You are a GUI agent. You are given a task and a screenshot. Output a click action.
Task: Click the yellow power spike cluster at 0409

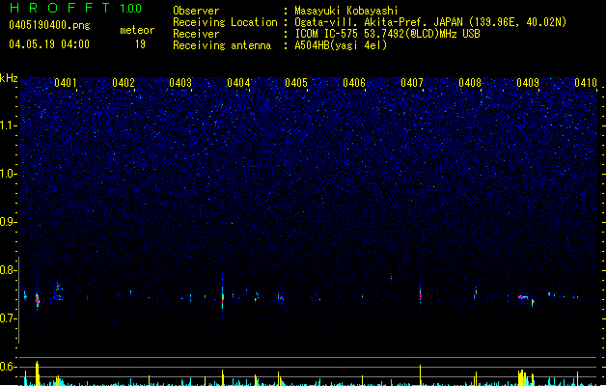coord(523,378)
